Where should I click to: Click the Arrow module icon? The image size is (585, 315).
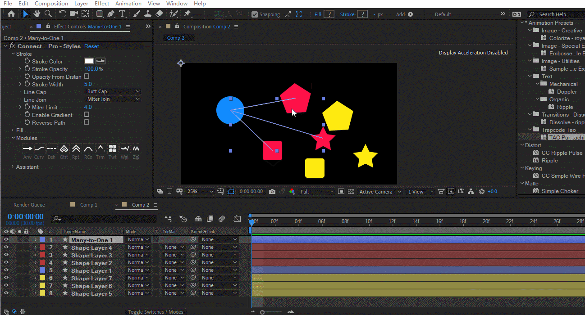[x=27, y=148]
